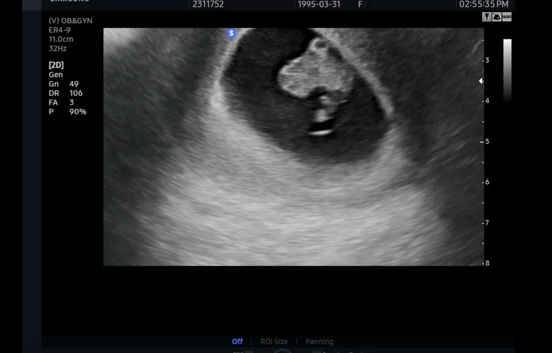Click the gender field F
This screenshot has width=552, height=353.
pyautogui.click(x=360, y=4)
